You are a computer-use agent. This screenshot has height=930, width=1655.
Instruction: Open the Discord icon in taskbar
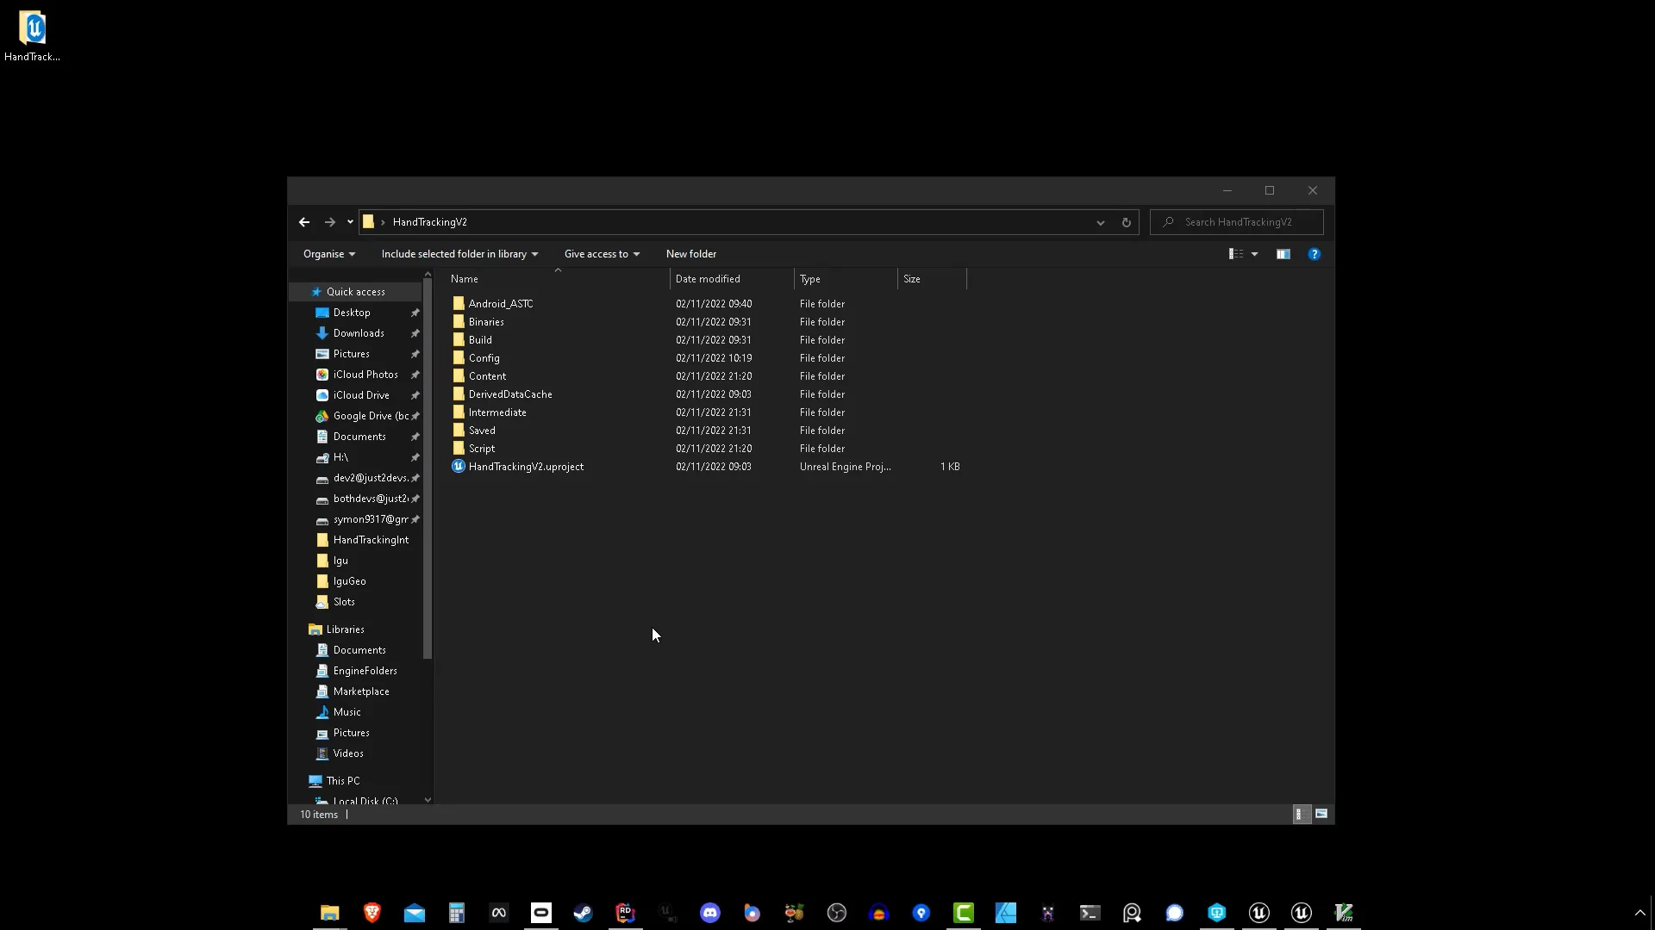pyautogui.click(x=709, y=913)
